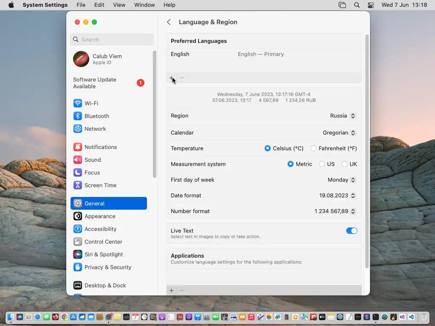Open the Edit menu
The height and width of the screenshot is (326, 435).
(x=99, y=5)
